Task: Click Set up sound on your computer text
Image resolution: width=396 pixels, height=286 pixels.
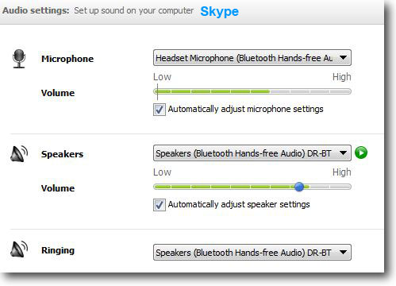Action: click(133, 10)
